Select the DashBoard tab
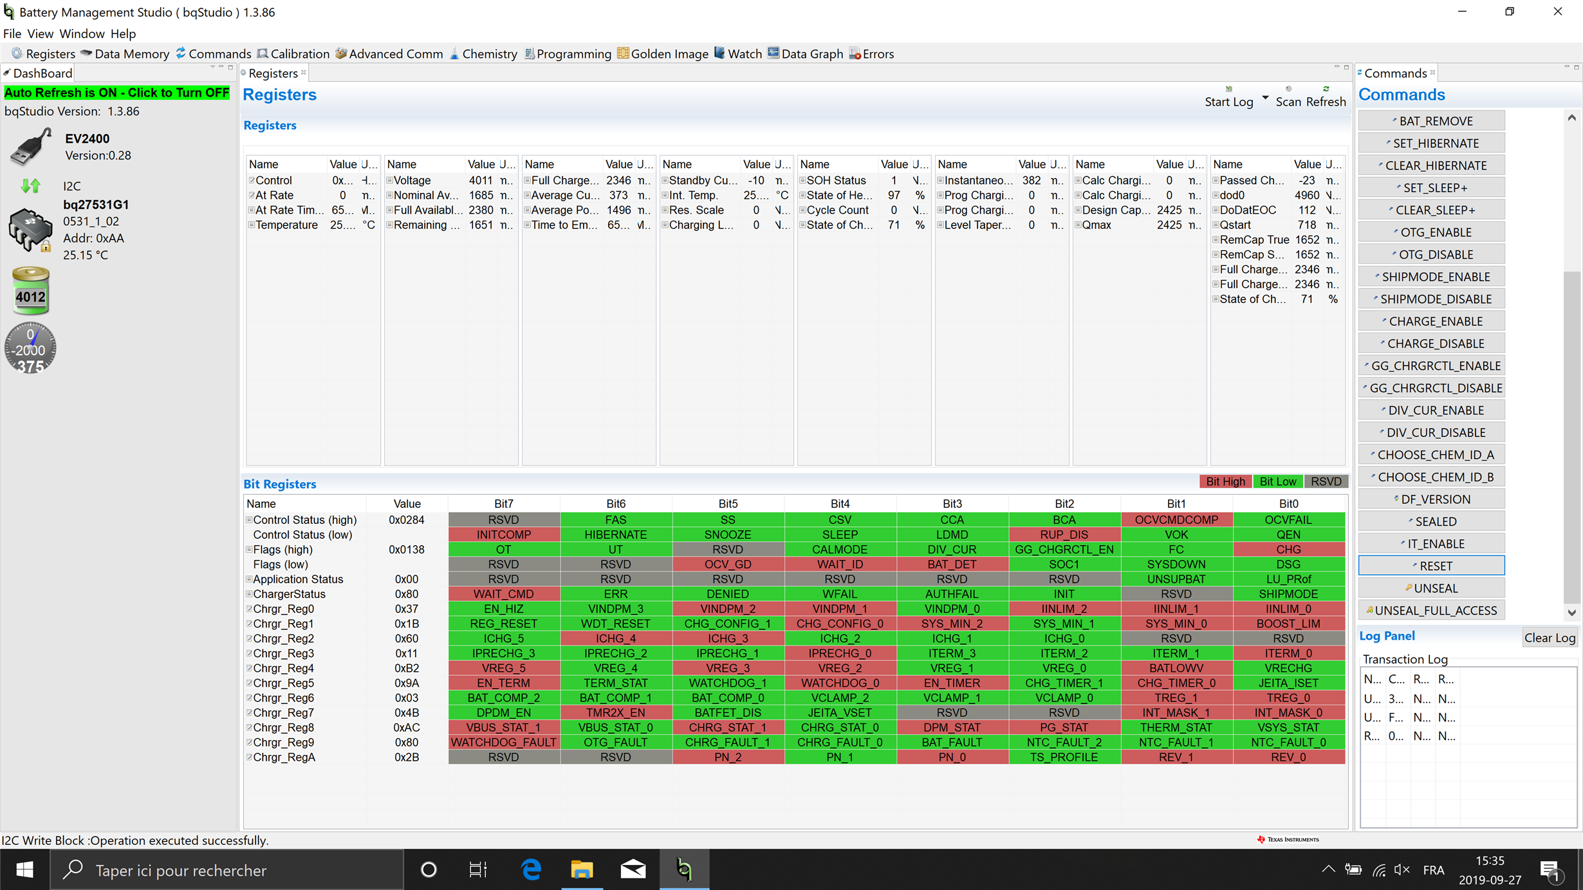 [39, 73]
